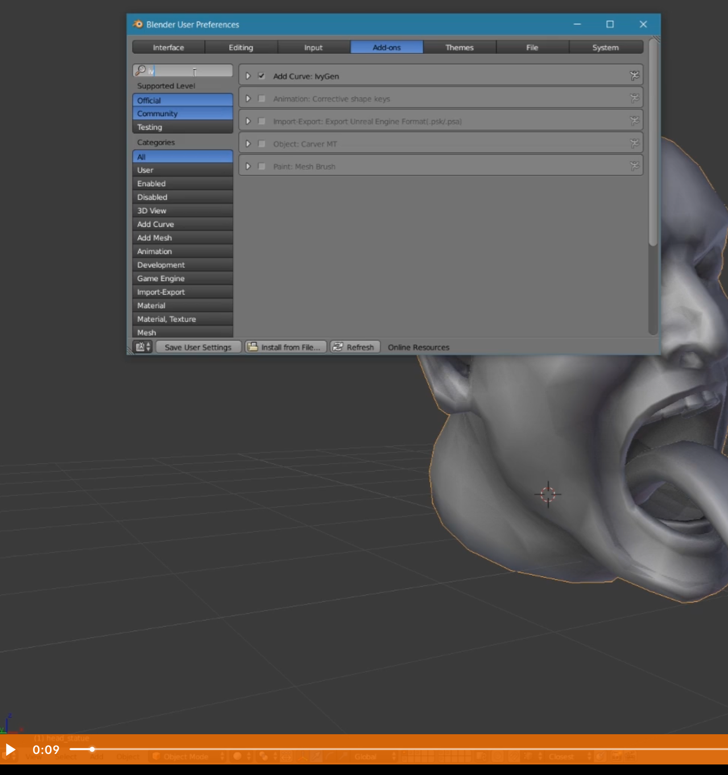
Task: Focus the add-on search field
Action: 183,71
